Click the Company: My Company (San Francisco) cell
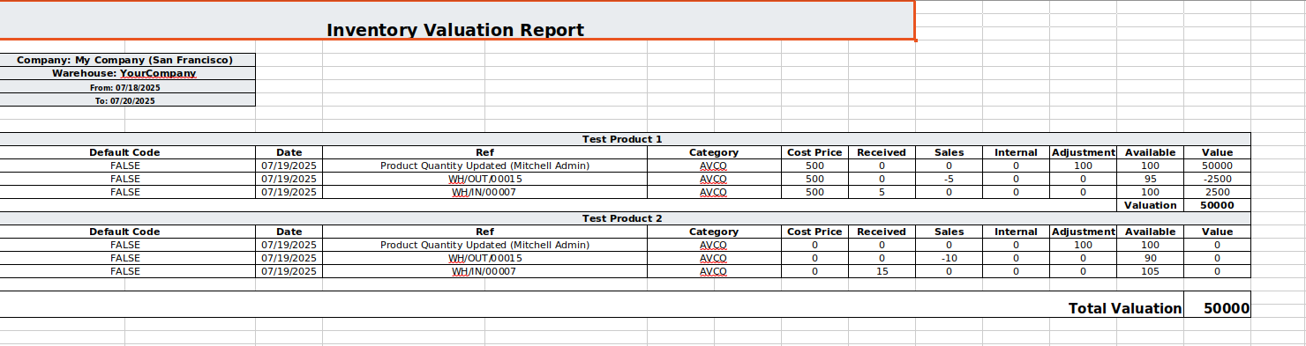Viewport: 1306px width, 346px height. tap(127, 60)
